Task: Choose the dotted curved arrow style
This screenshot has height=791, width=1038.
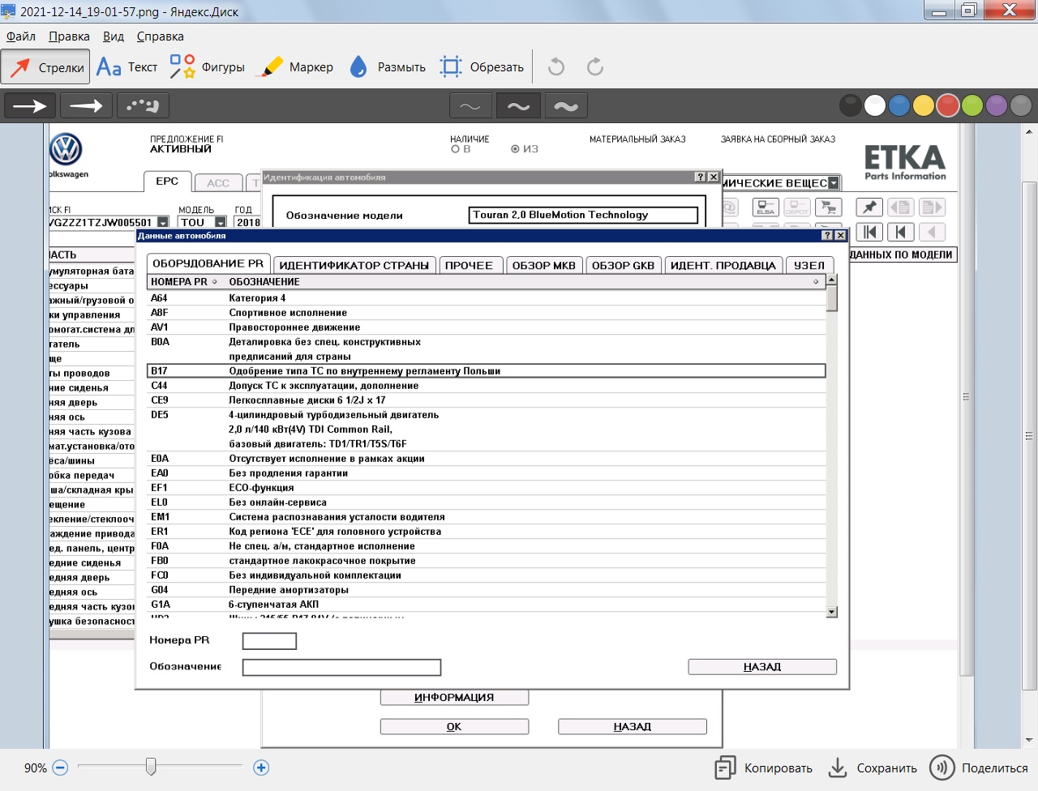Action: (x=143, y=105)
